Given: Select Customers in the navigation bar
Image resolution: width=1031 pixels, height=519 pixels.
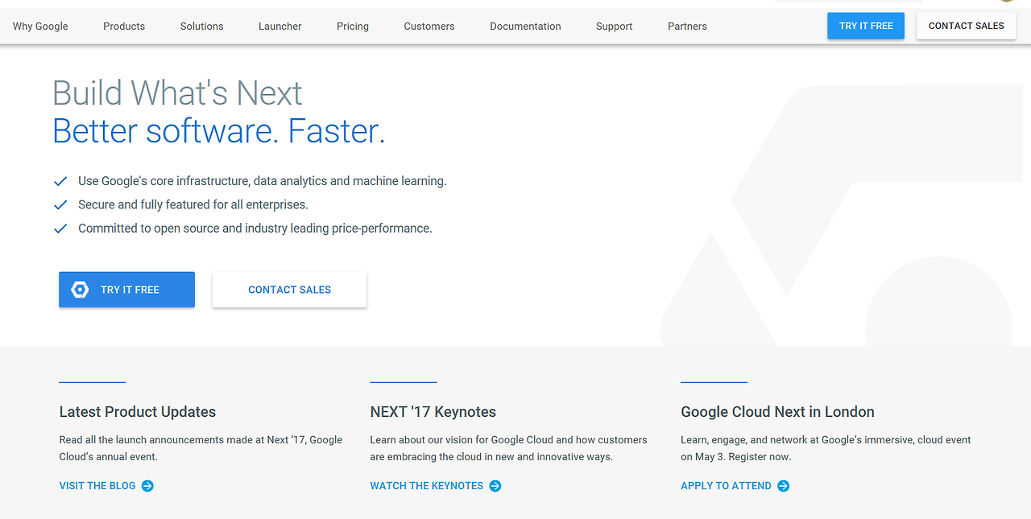Looking at the screenshot, I should click(429, 27).
